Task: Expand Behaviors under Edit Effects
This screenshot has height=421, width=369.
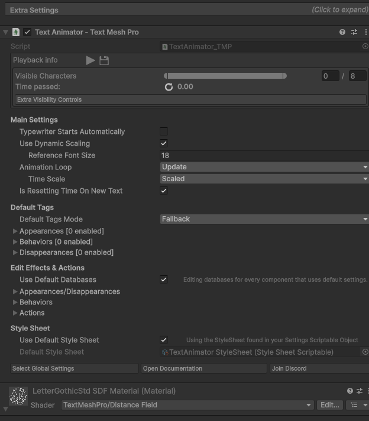Action: (x=15, y=303)
